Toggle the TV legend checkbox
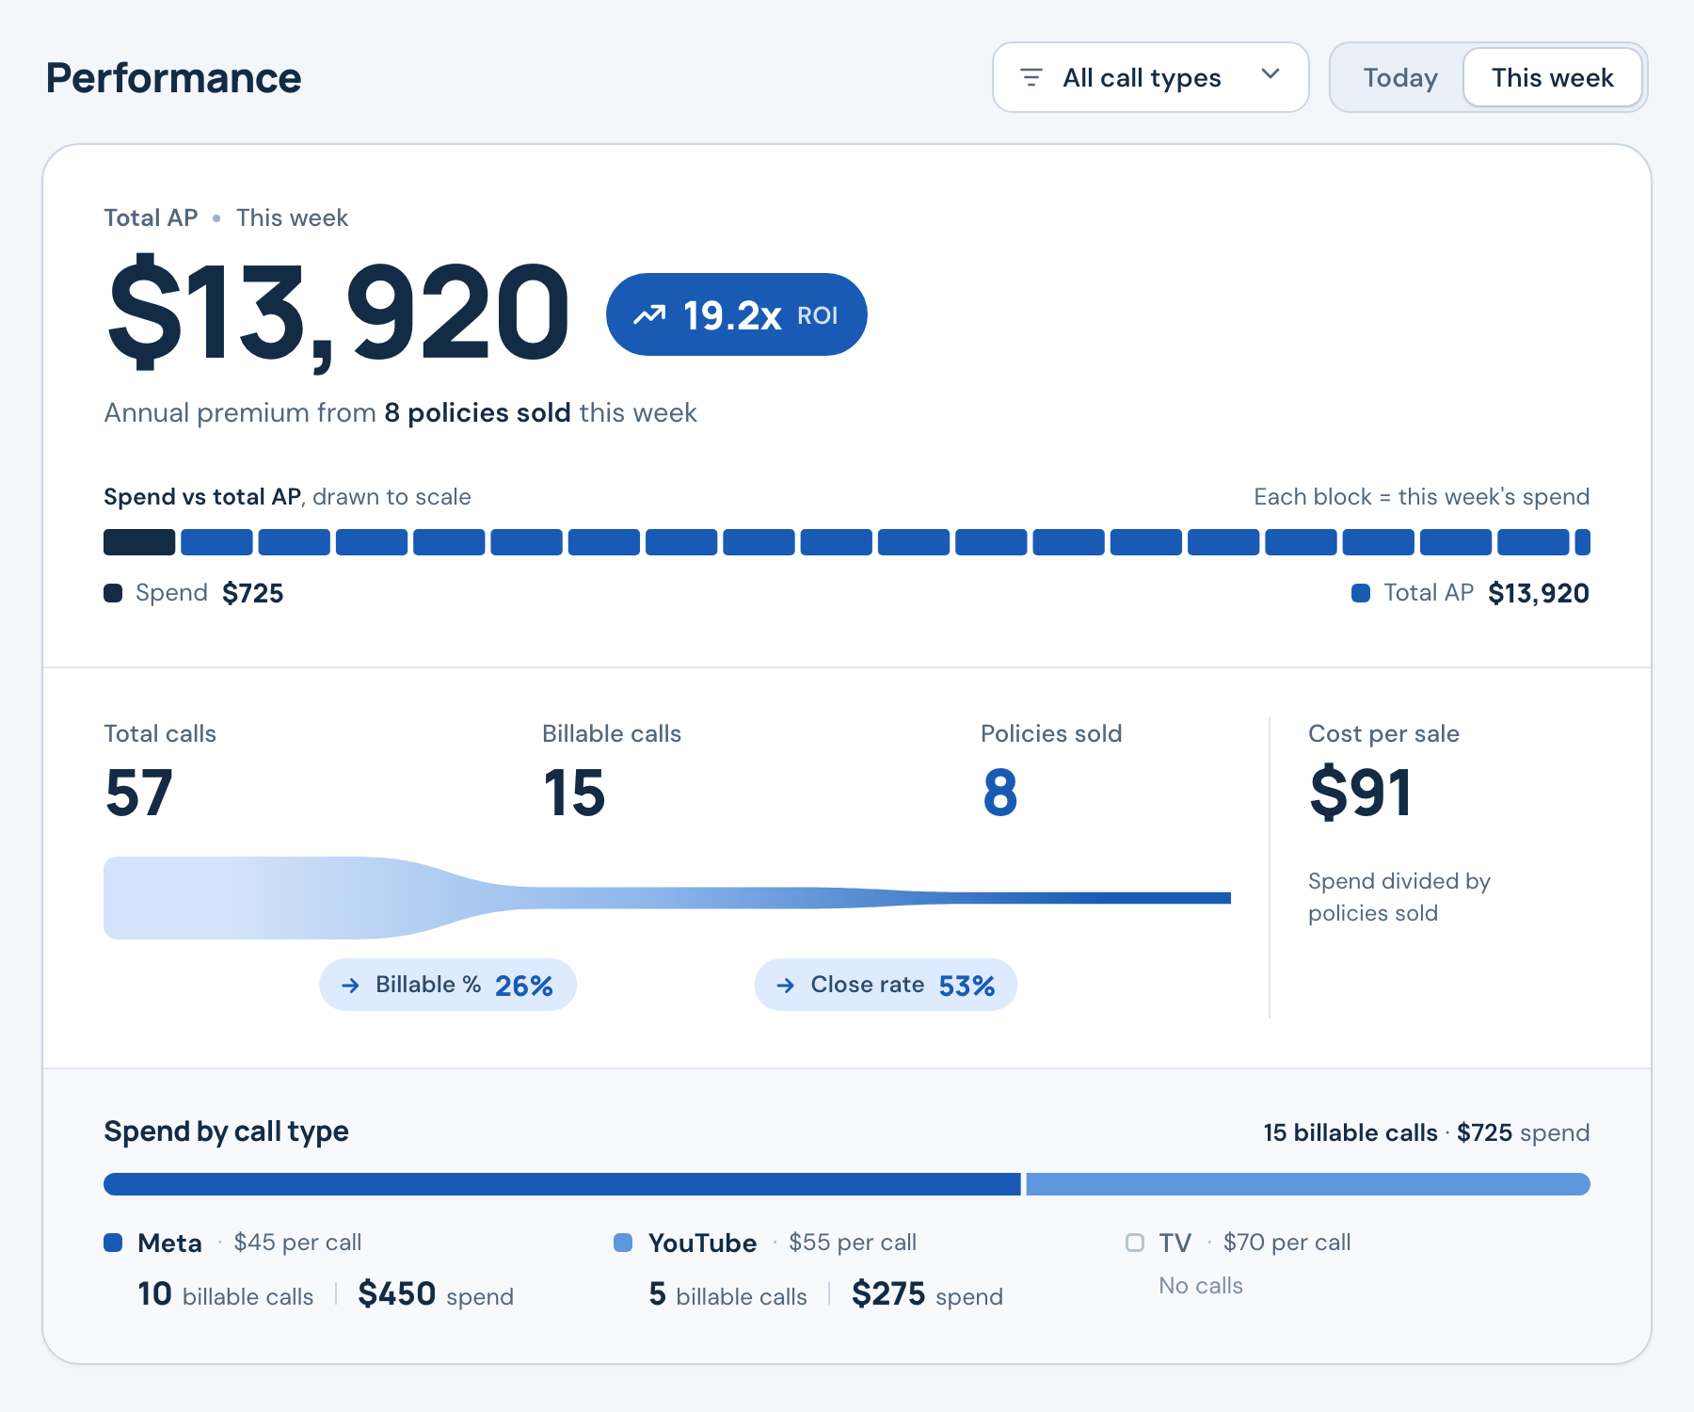This screenshot has height=1412, width=1694. (1135, 1243)
